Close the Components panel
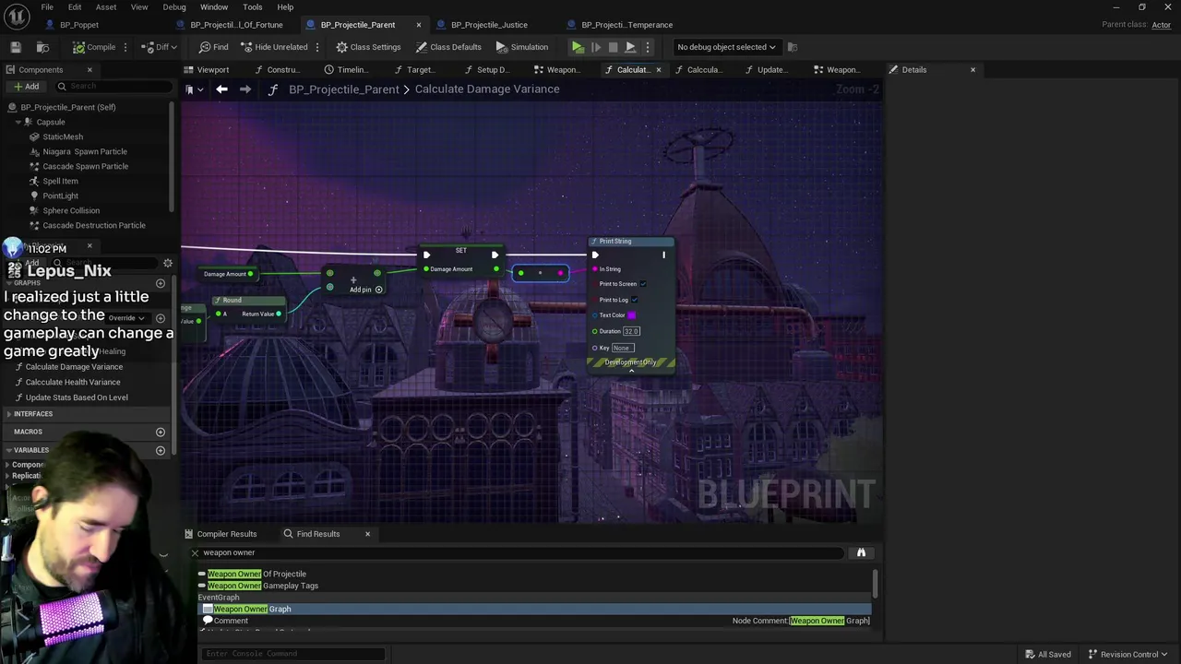Image resolution: width=1181 pixels, height=664 pixels. tap(89, 70)
